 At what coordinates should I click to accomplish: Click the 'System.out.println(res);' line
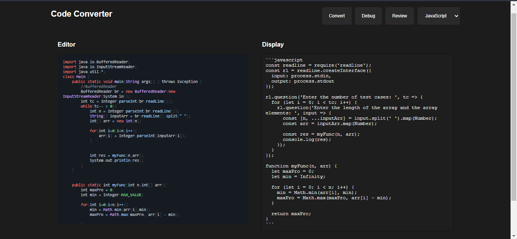tap(117, 160)
